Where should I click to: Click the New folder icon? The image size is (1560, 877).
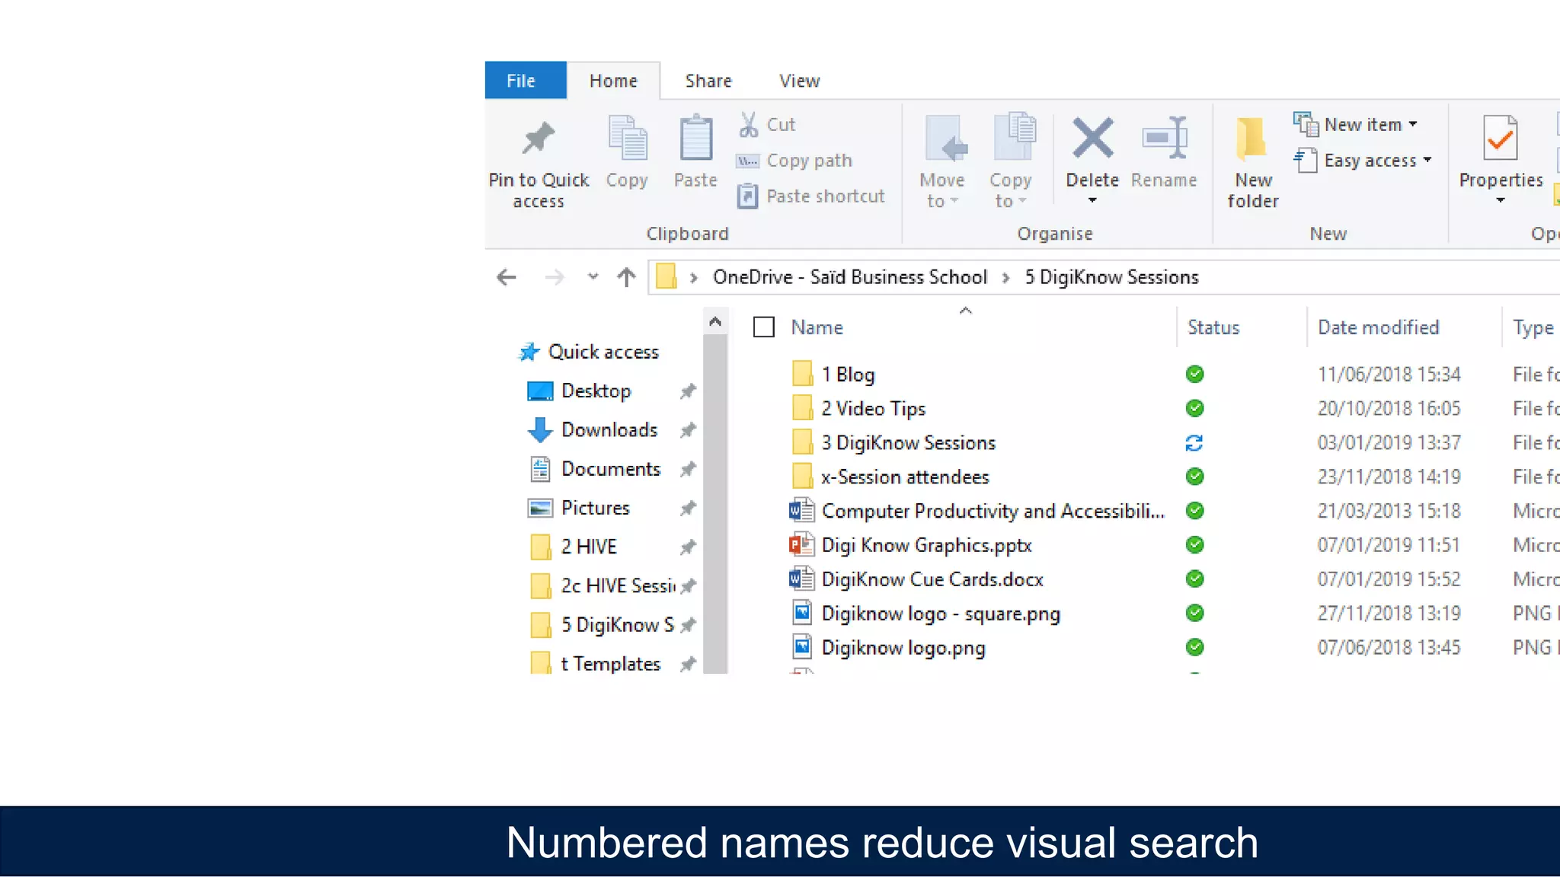point(1252,139)
